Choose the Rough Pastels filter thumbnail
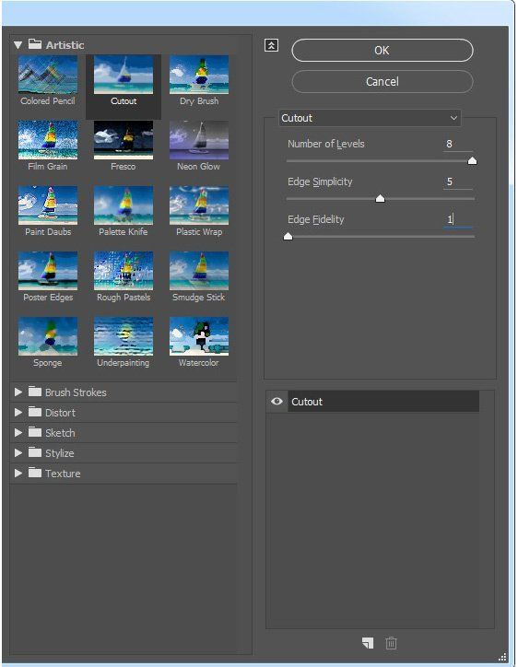This screenshot has width=518, height=667. coord(124,271)
